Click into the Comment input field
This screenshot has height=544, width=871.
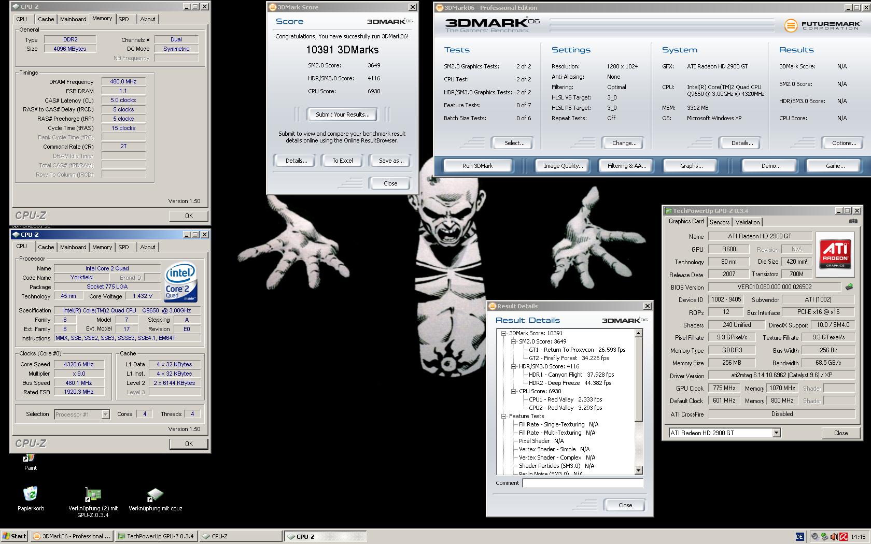[x=582, y=483]
